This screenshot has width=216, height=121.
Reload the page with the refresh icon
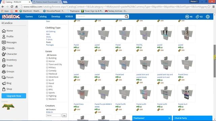[12, 7]
